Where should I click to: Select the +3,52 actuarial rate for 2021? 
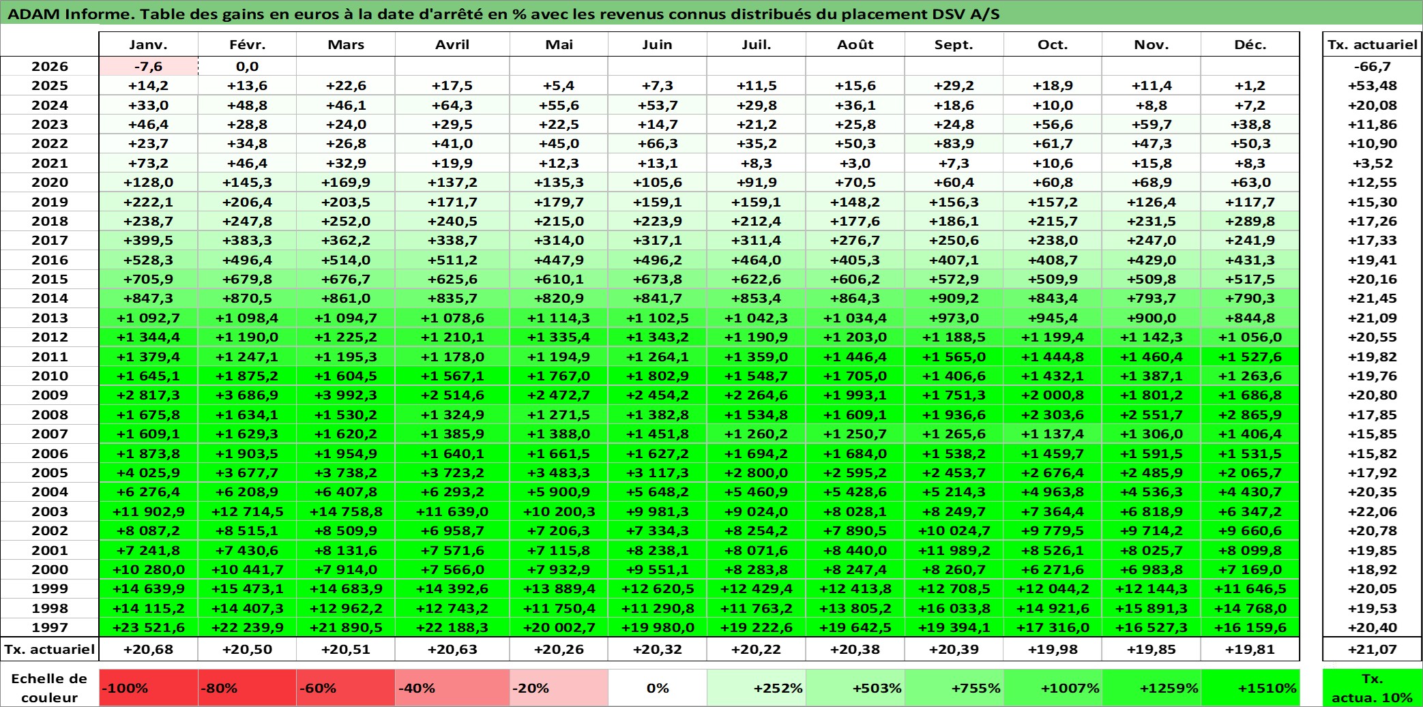(1373, 163)
